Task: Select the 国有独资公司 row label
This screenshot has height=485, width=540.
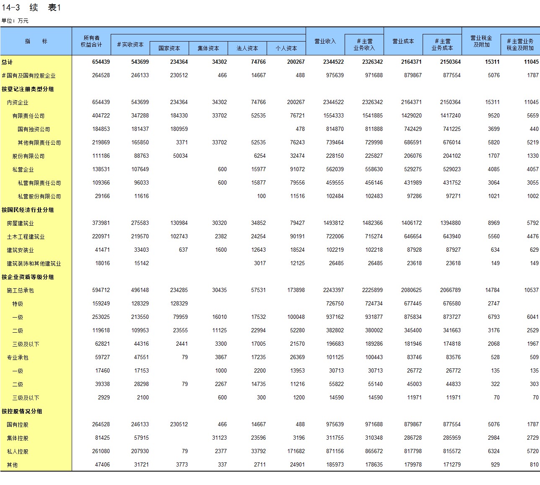Action: 34,129
